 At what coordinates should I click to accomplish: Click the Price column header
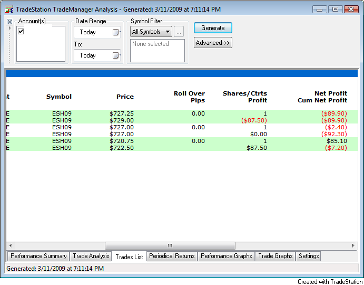click(125, 97)
